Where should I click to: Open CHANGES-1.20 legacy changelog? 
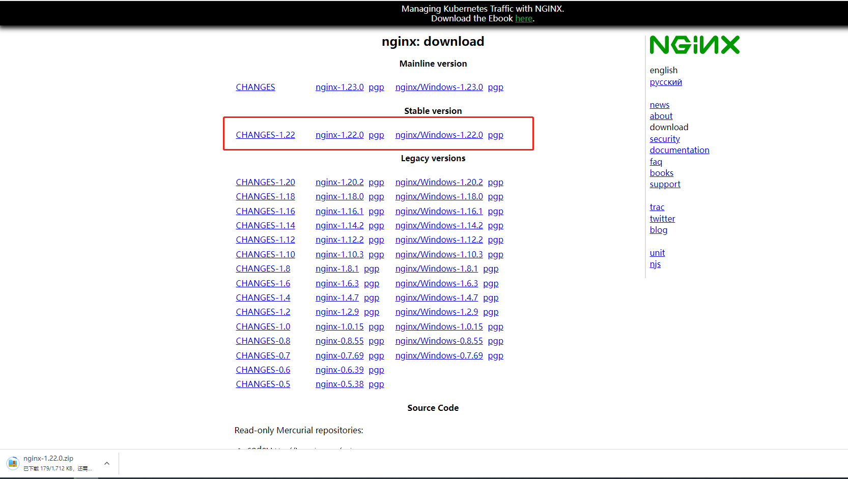[265, 182]
